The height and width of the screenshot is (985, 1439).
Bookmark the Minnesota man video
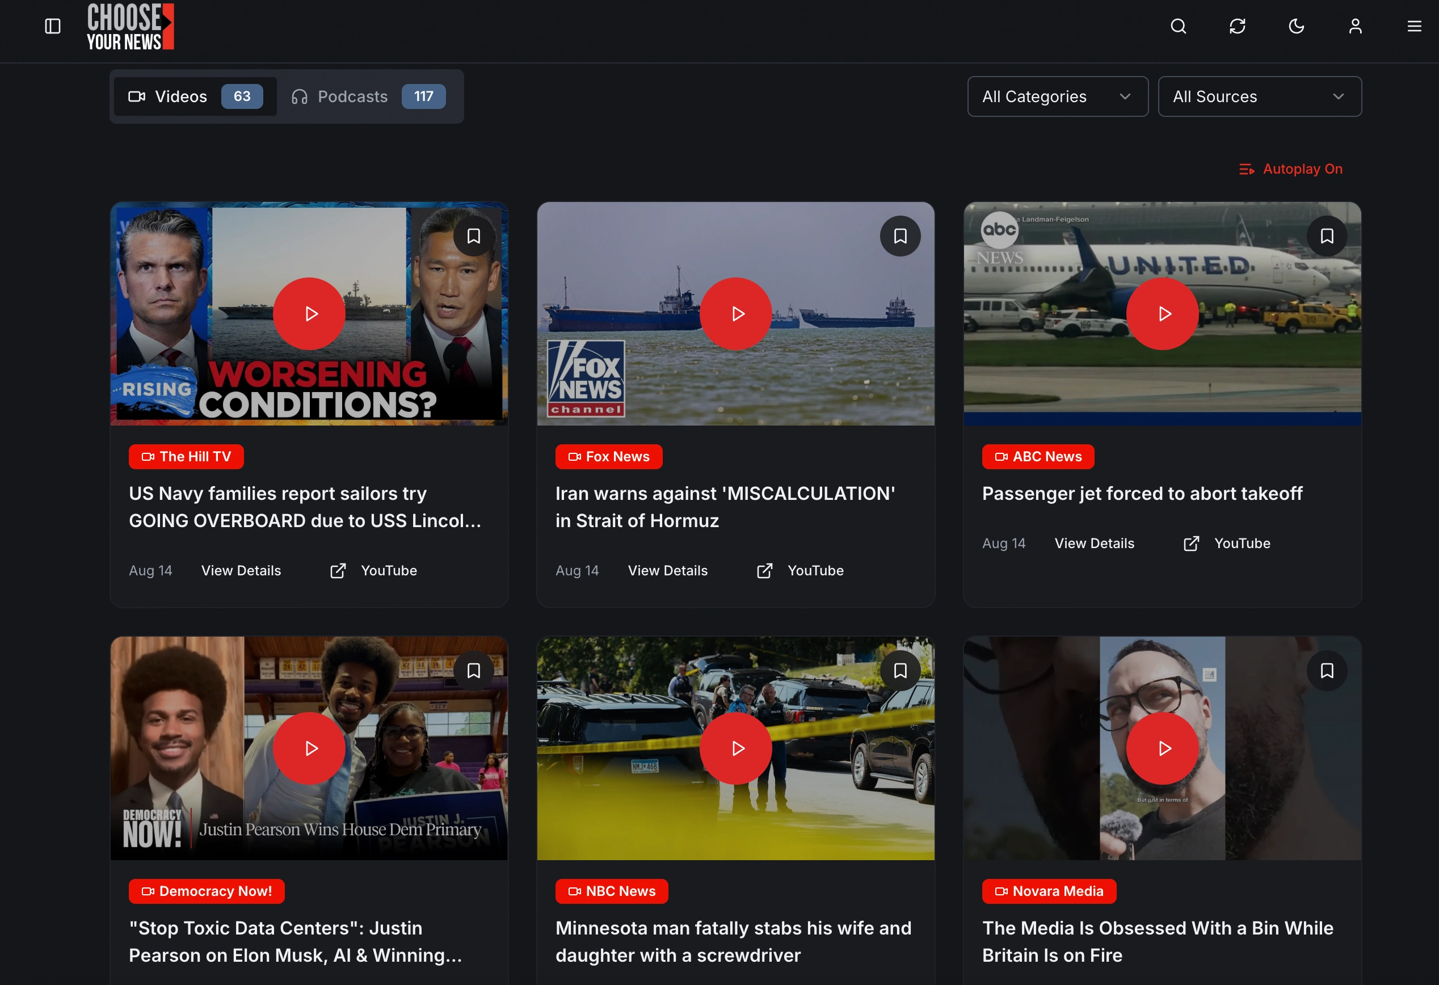pos(901,671)
